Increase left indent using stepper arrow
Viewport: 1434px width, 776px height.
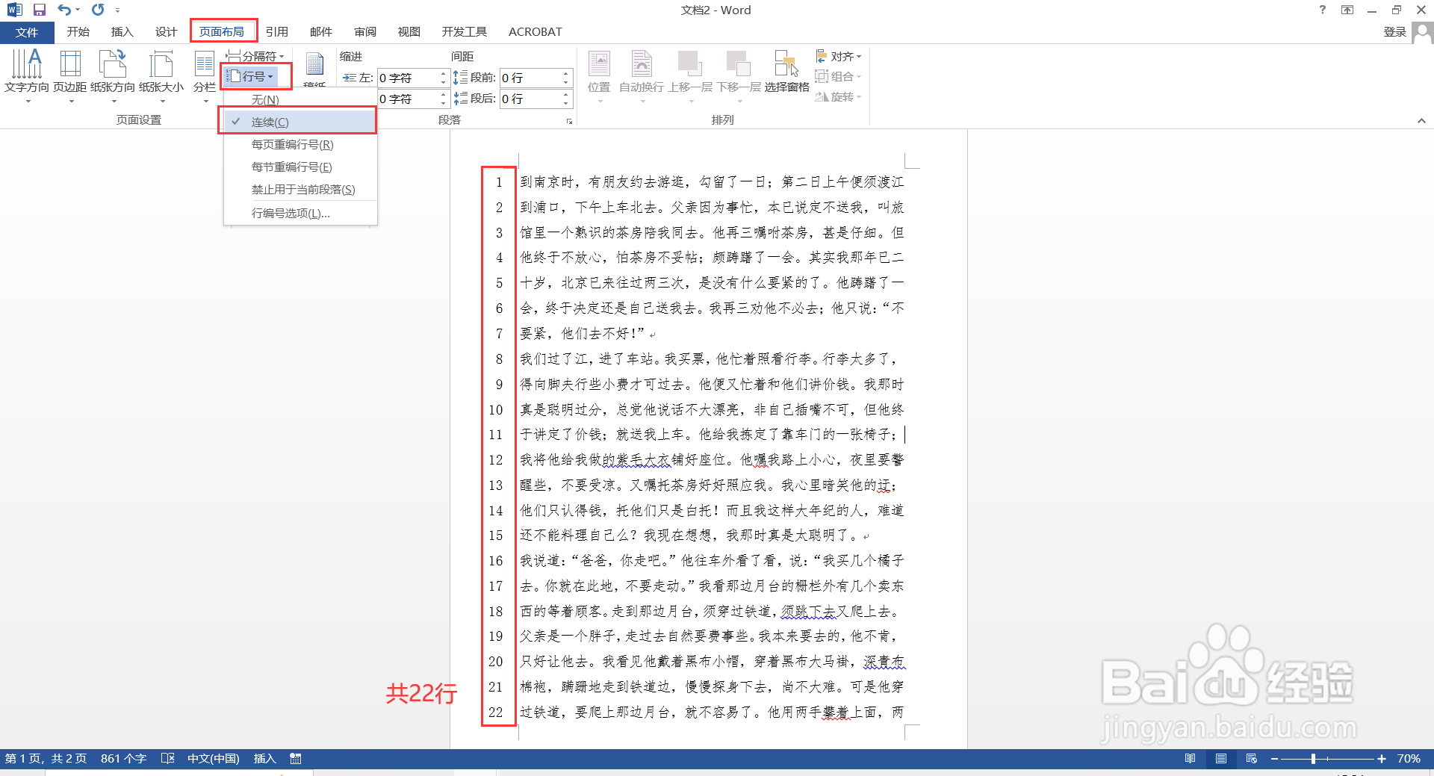pyautogui.click(x=443, y=73)
